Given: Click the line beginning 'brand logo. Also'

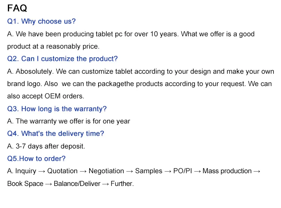Looking at the screenshot, I should pyautogui.click(x=139, y=84).
